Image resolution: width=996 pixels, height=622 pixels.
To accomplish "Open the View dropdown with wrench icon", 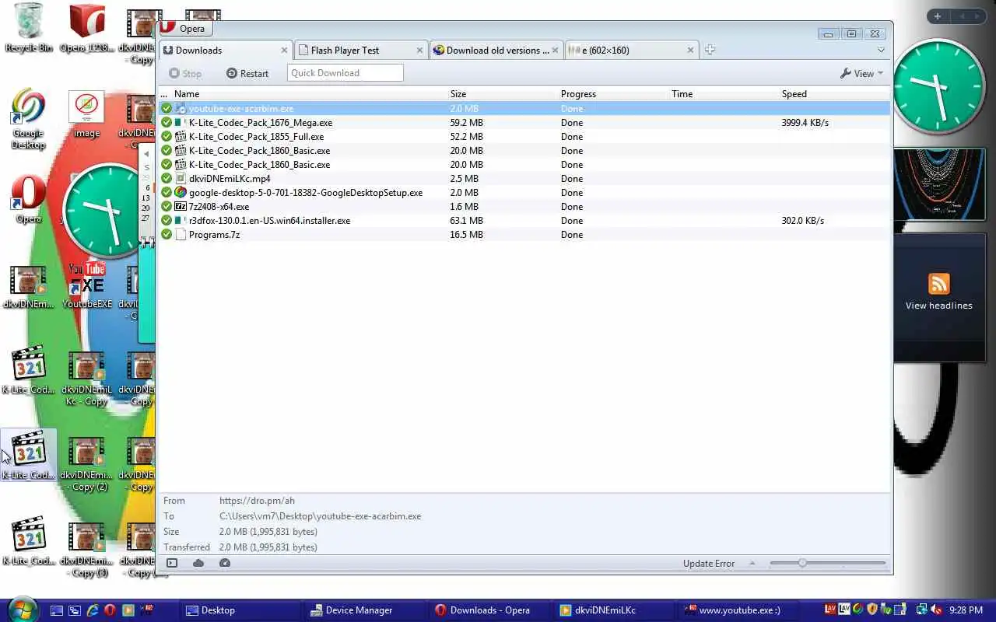I will click(x=861, y=73).
